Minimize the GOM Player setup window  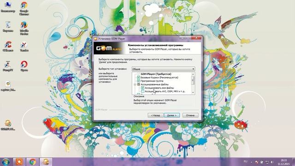tap(182, 38)
